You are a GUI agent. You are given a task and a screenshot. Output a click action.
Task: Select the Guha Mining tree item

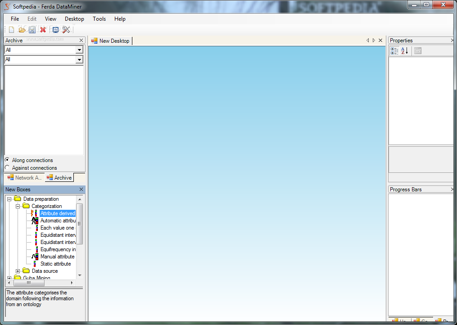pyautogui.click(x=37, y=278)
